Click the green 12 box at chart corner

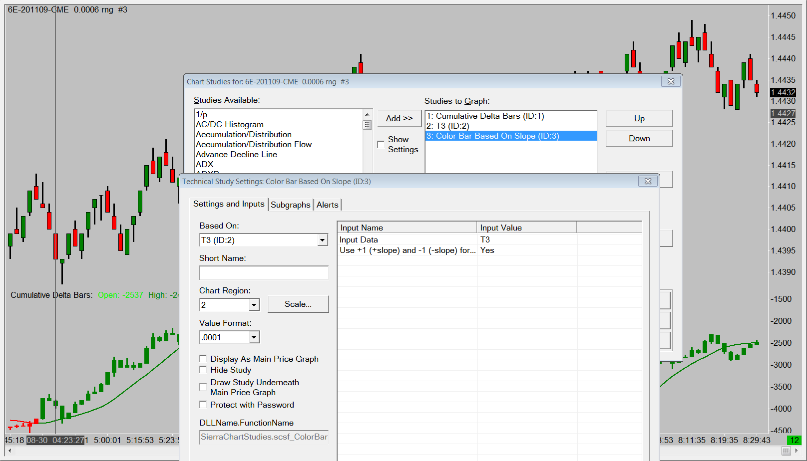click(795, 440)
